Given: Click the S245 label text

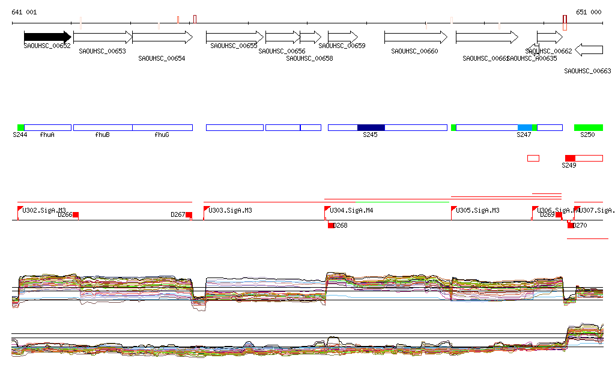Looking at the screenshot, I should (x=370, y=135).
